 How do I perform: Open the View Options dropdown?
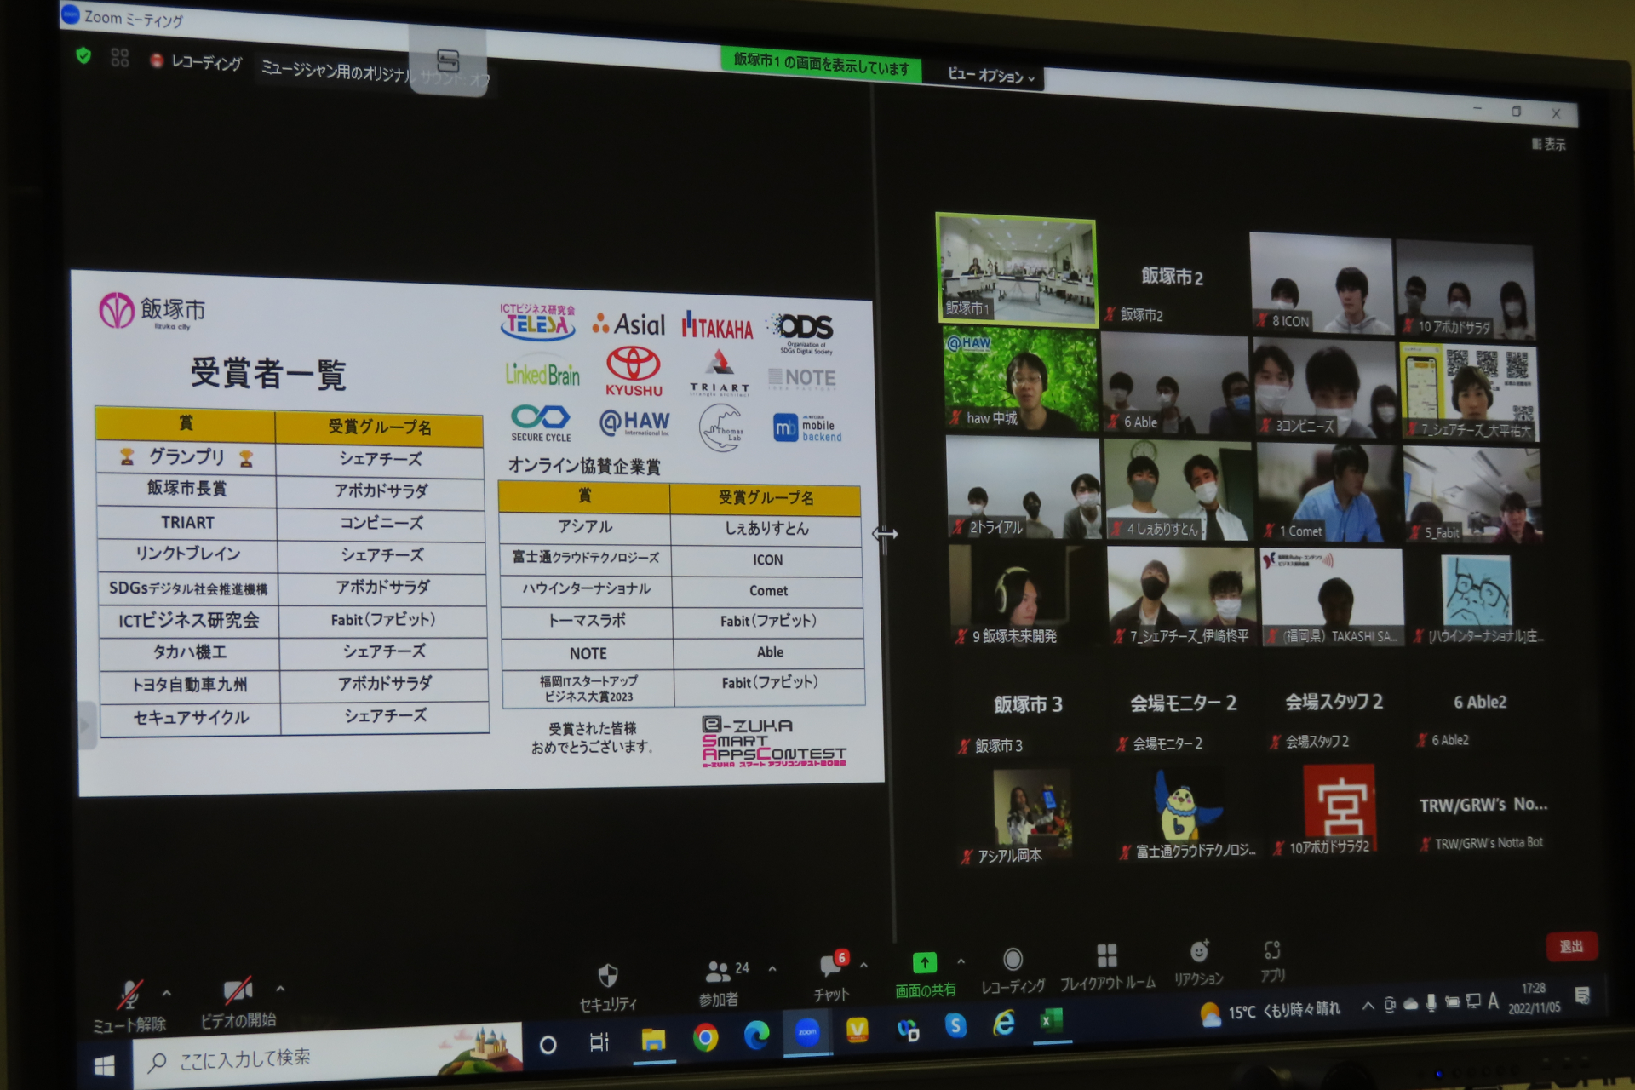point(991,76)
